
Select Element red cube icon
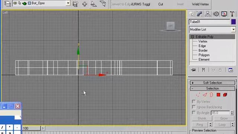[225, 95]
